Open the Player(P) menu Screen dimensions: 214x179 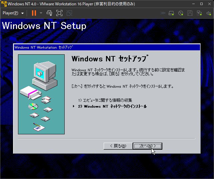13,13
